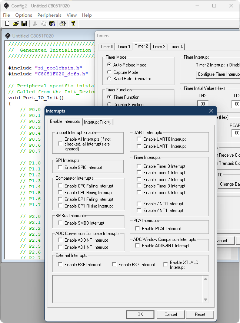Check Enable UART1 Interrupt

point(139,146)
